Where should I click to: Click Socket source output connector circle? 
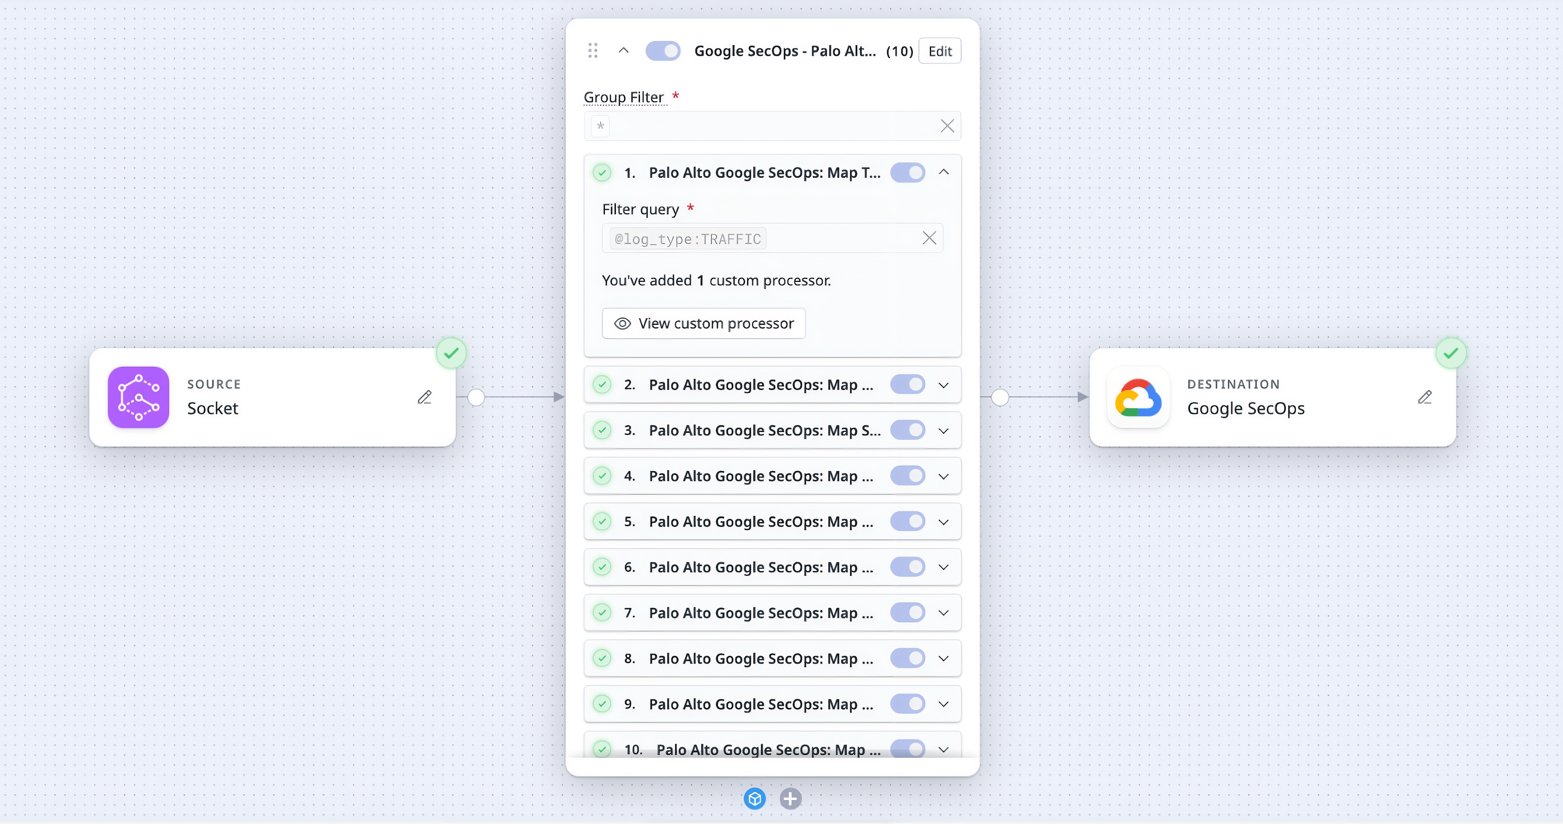pos(476,398)
